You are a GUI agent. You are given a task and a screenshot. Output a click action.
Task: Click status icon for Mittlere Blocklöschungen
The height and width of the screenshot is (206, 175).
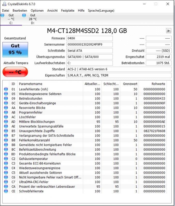[x=6, y=122]
